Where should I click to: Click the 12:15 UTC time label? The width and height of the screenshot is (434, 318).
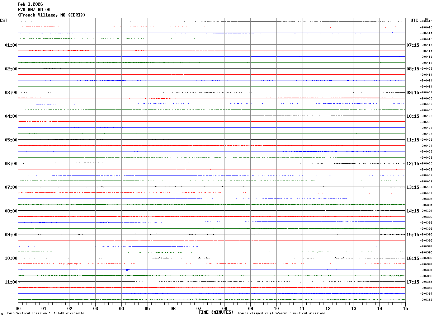413,164
